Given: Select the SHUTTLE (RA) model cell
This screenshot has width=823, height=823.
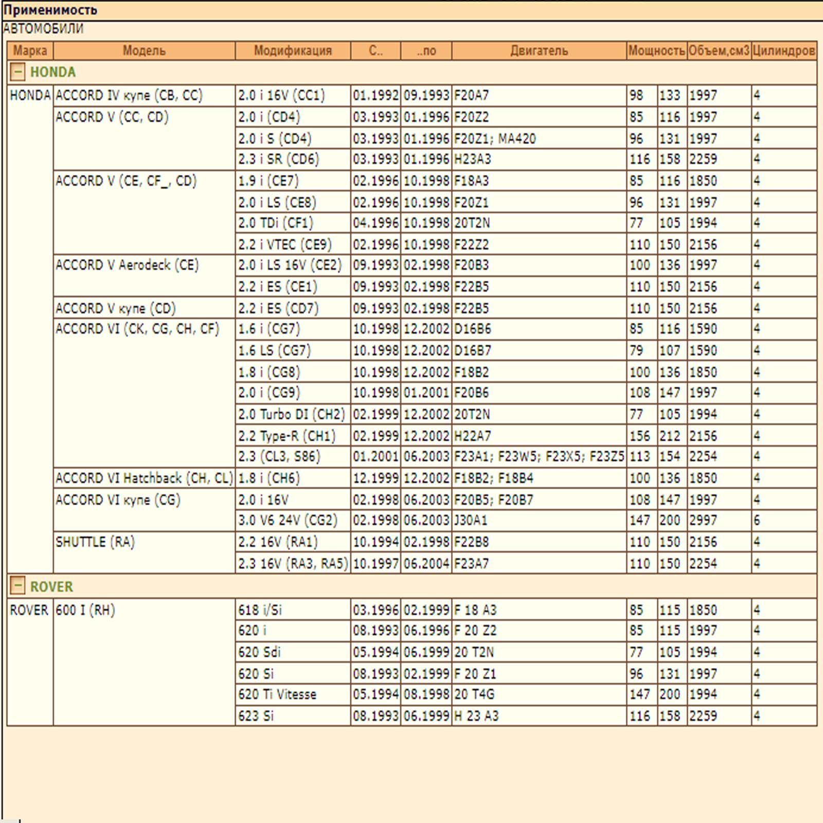Looking at the screenshot, I should pos(95,542).
